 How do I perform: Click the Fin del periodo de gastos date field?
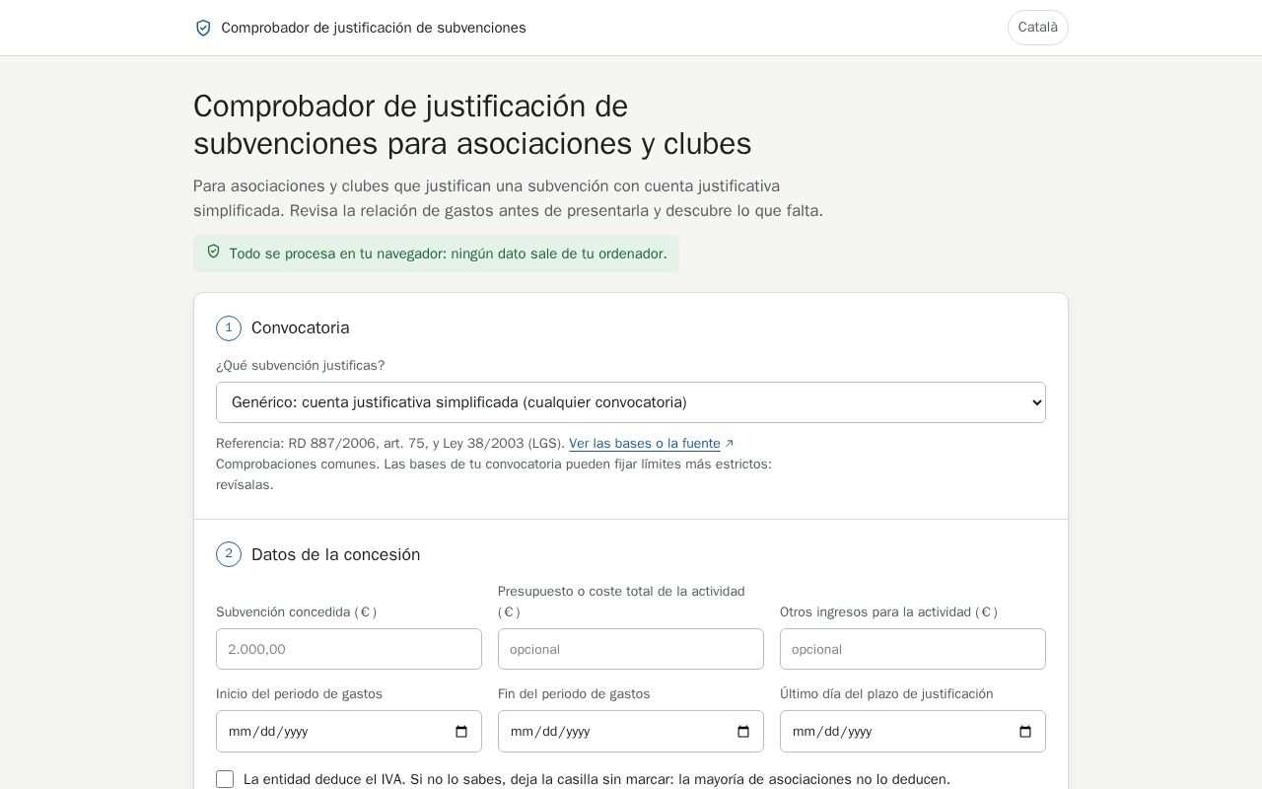coord(631,732)
